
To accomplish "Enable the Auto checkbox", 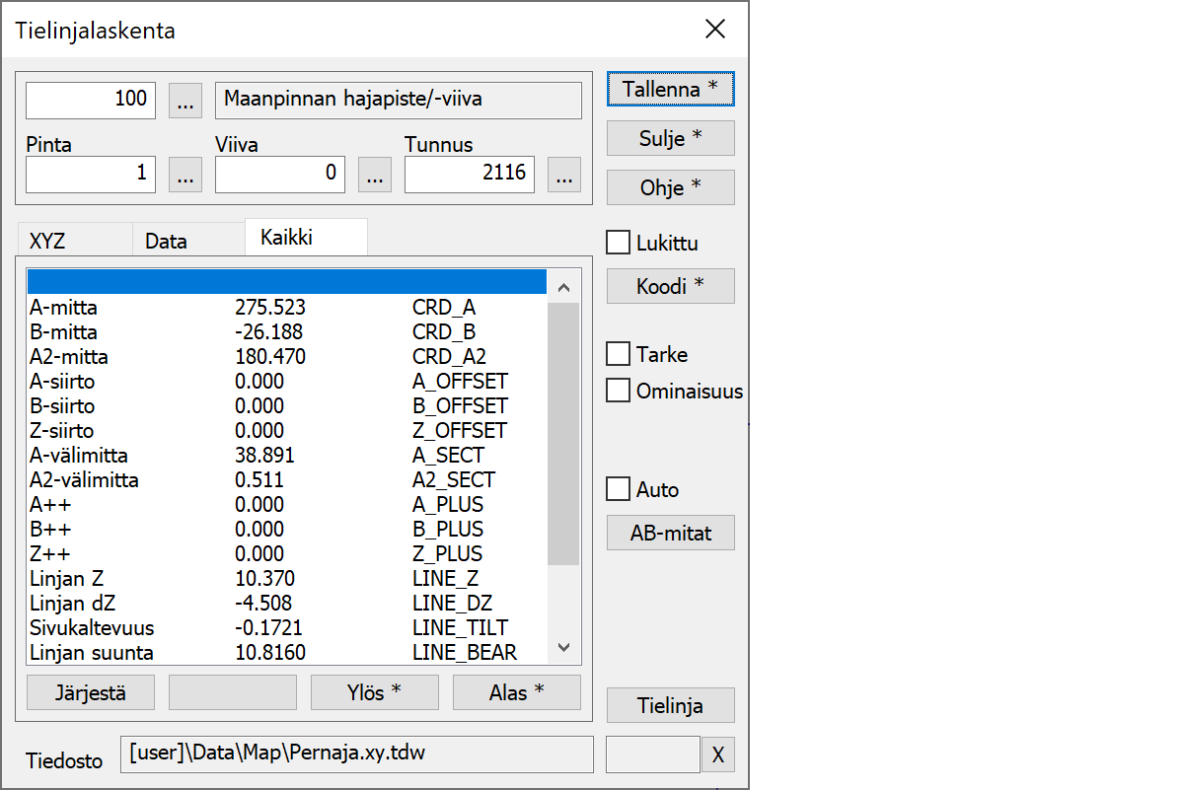I will (x=619, y=489).
